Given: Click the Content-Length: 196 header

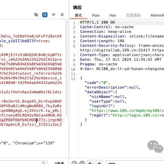Looking at the screenshot, I should coord(102,41).
